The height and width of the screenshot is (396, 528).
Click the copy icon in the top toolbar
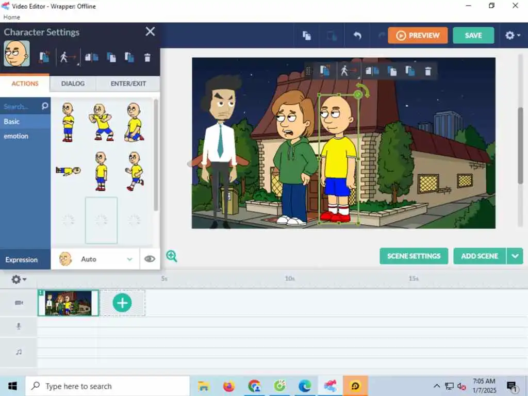[x=306, y=36]
